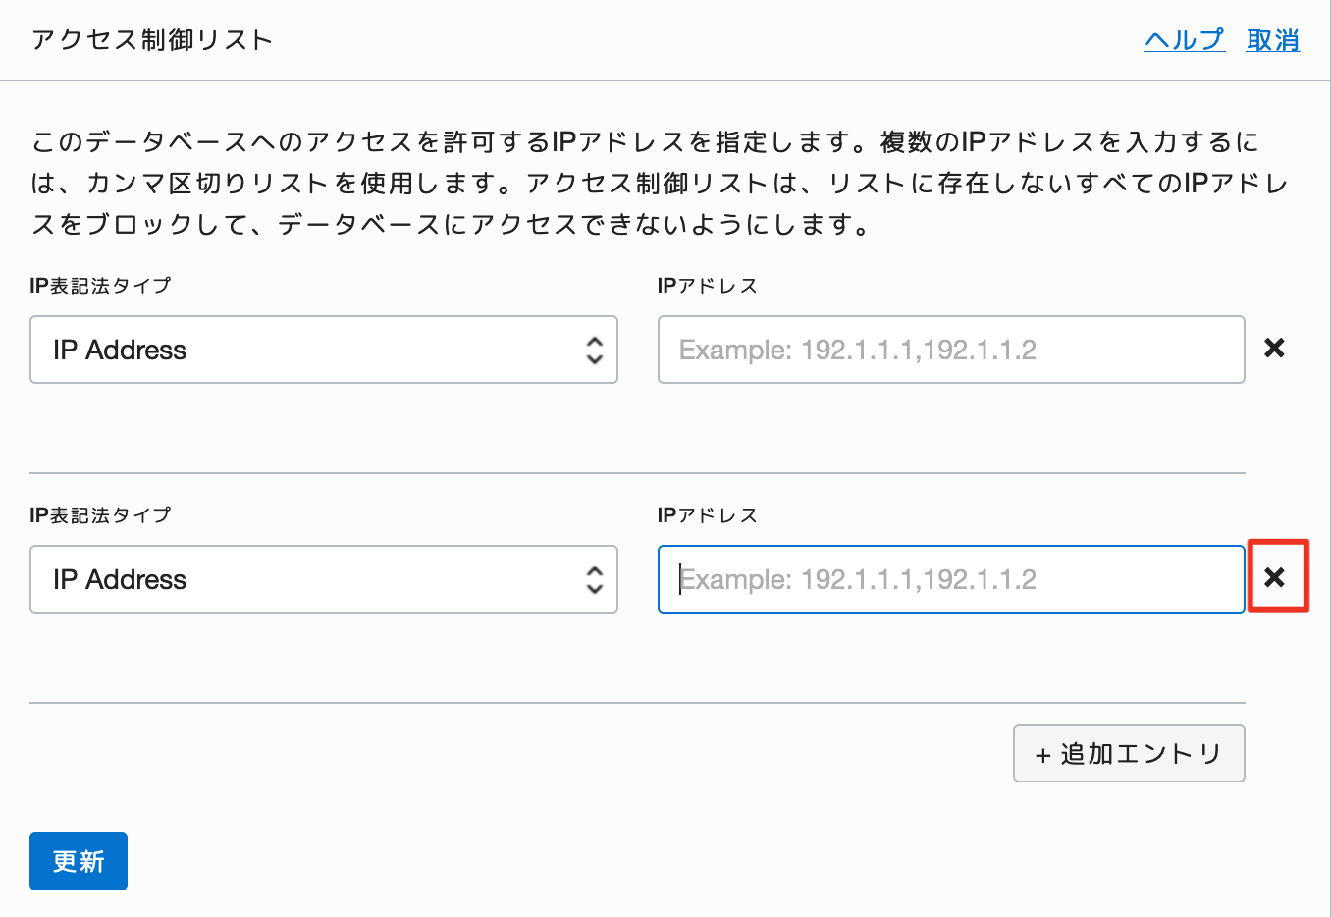Image resolution: width=1331 pixels, height=917 pixels.
Task: Click the アクセス制御リスト dialog title
Action: pyautogui.click(x=152, y=40)
